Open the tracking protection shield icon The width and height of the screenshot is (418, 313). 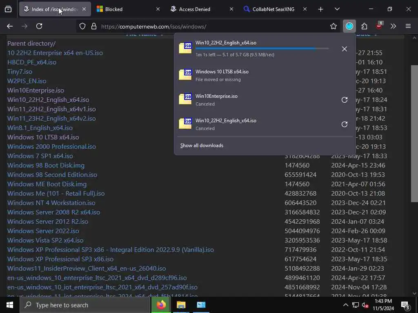82,26
